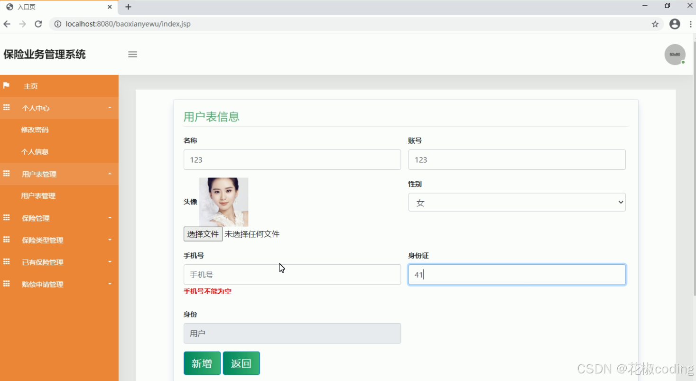696x381 pixels.
Task: Open the 80x80 avatar in top right corner
Action: click(675, 54)
